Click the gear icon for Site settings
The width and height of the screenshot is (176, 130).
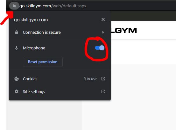coord(17,91)
